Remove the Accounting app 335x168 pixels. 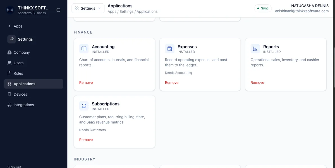(x=86, y=83)
